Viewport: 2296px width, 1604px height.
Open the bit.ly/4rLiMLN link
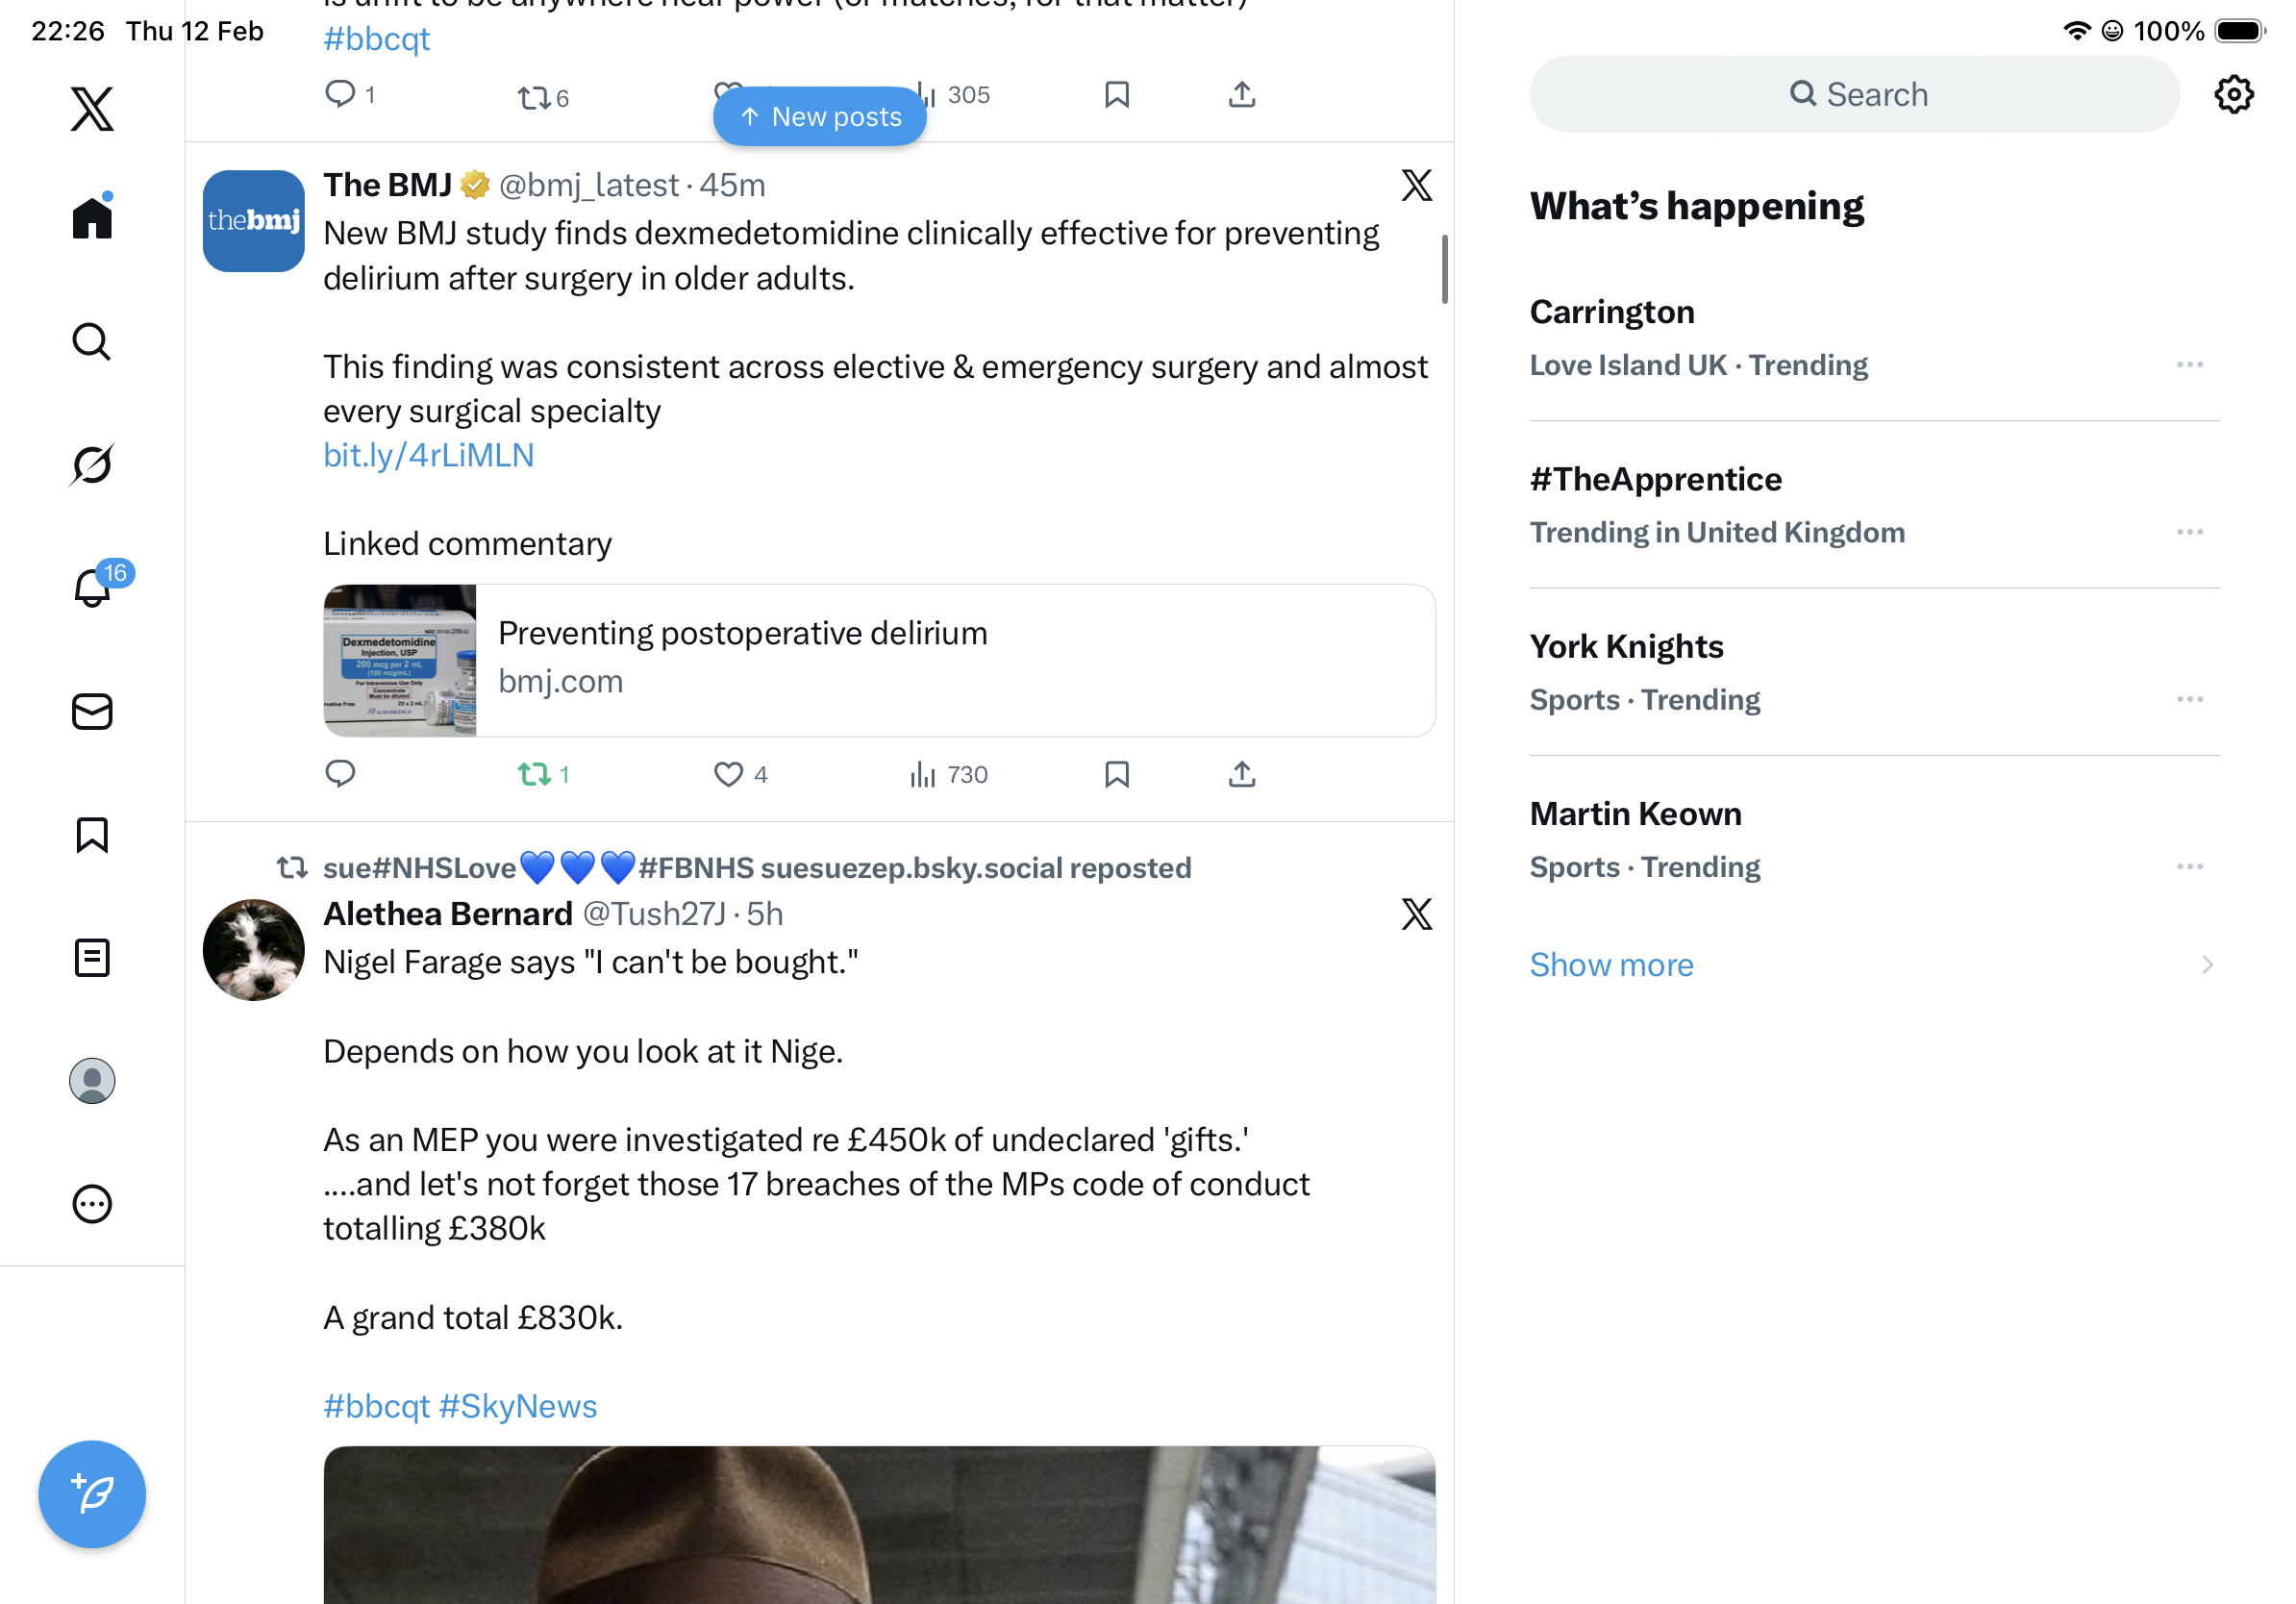pos(429,455)
